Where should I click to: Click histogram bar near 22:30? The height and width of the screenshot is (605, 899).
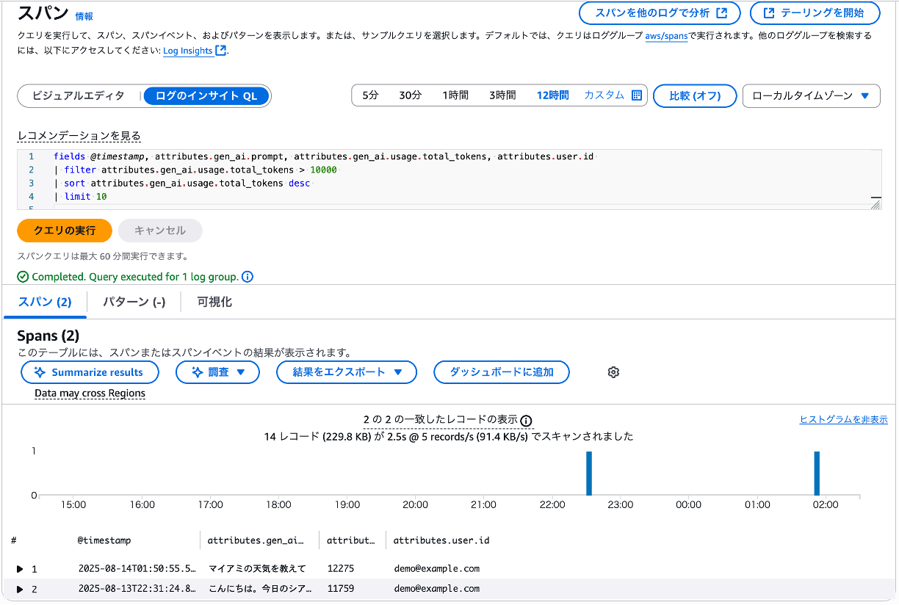[x=588, y=474]
